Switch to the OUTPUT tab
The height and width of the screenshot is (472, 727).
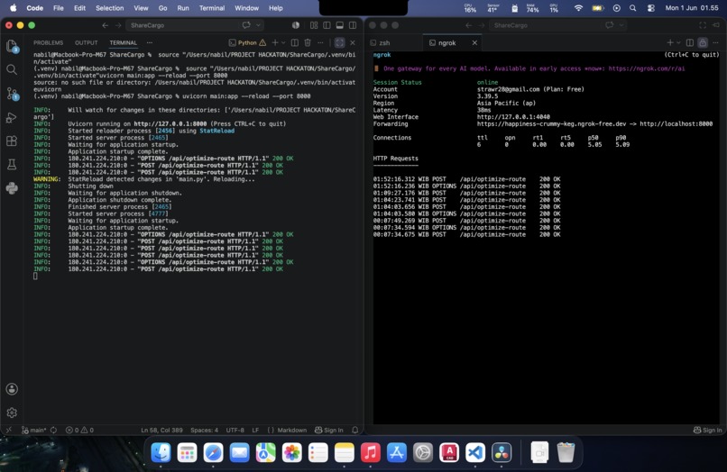[87, 42]
